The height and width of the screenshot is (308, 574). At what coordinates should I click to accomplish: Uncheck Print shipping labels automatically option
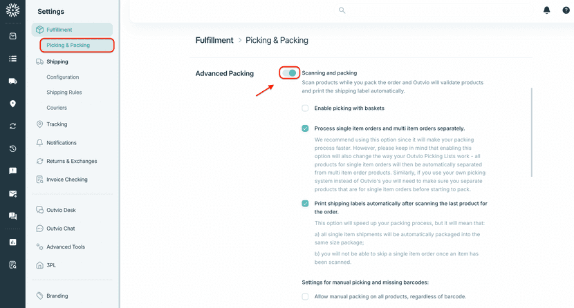click(305, 204)
